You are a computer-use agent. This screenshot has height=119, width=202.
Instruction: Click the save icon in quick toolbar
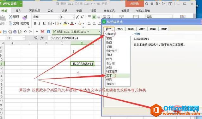(x=5, y=32)
